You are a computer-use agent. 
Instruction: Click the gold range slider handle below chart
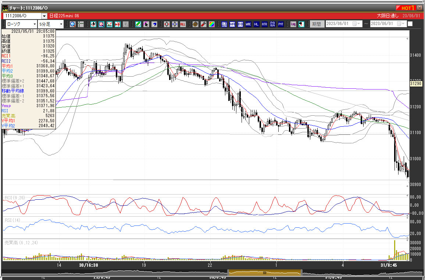coord(265,273)
